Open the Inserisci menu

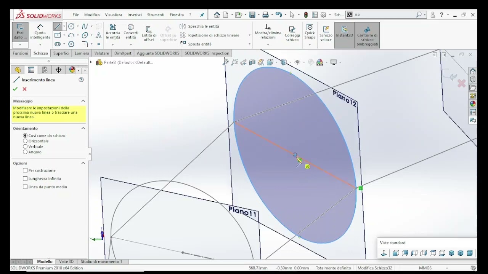coord(135,15)
